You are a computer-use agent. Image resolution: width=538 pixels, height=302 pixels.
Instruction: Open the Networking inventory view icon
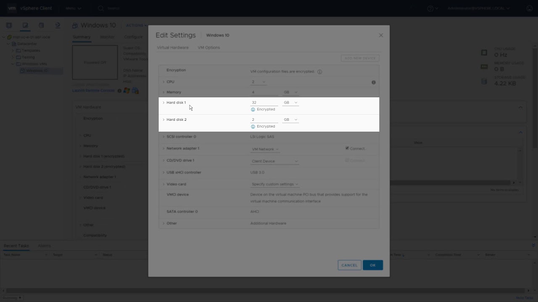(x=58, y=26)
